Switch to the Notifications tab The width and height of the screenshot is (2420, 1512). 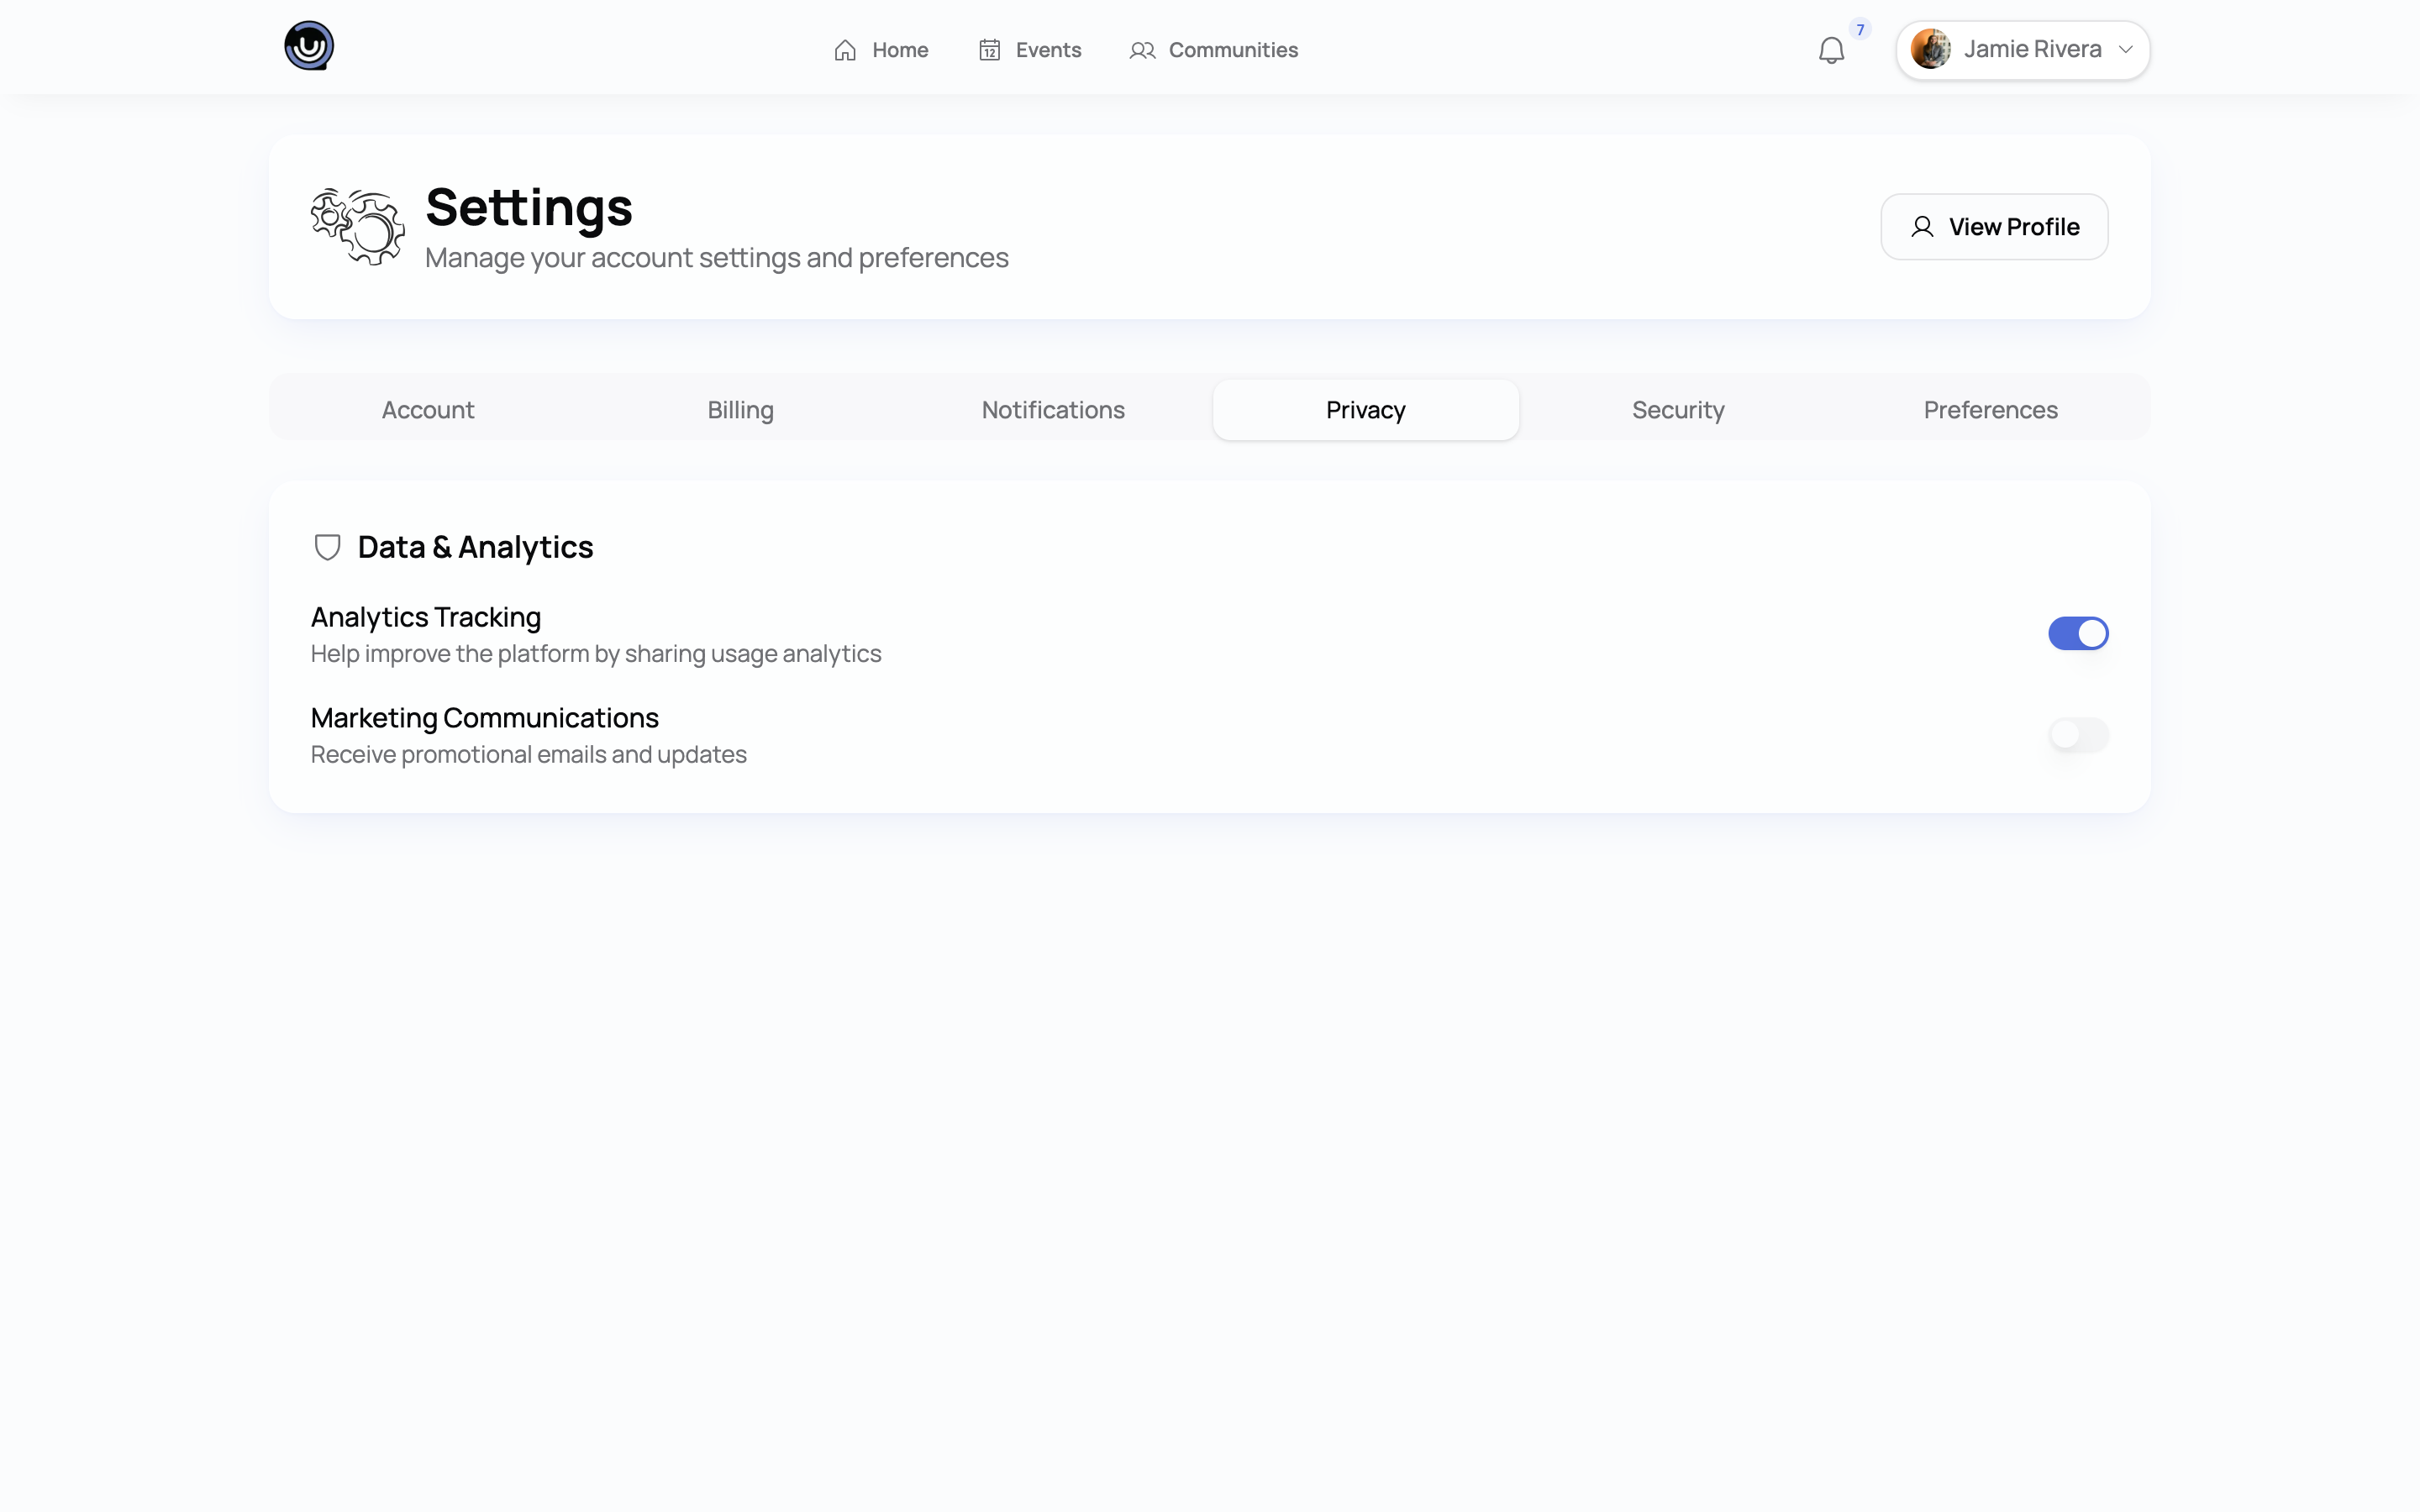click(x=1053, y=410)
